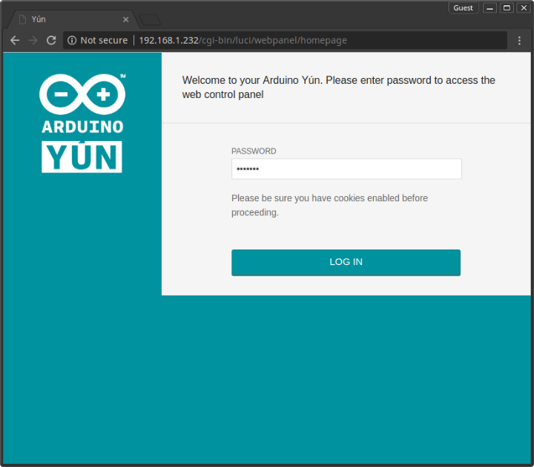Click the LOG IN button

click(346, 263)
